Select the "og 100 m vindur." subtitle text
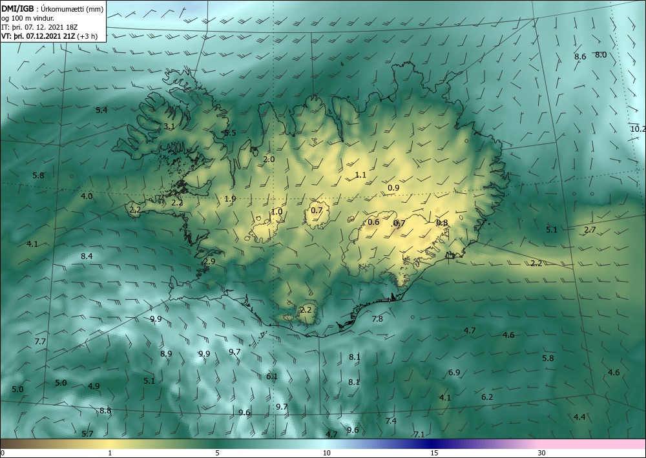 (x=28, y=18)
